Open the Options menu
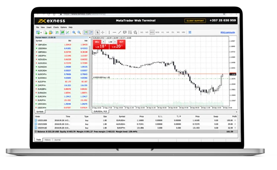Viewport: 277px width, 170px height. tap(64, 27)
